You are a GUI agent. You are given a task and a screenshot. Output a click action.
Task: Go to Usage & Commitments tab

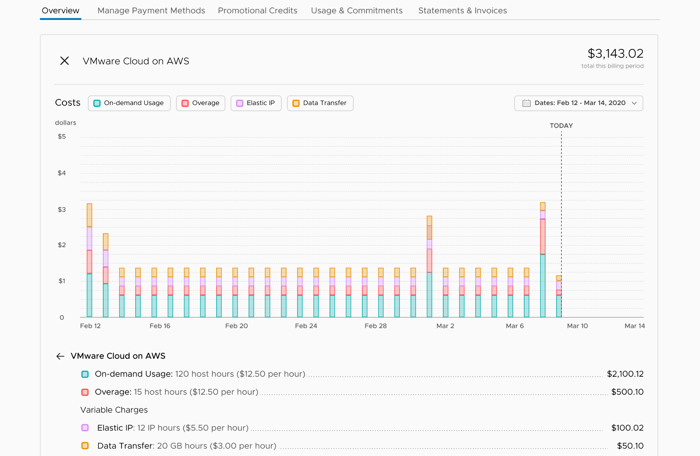pyautogui.click(x=357, y=11)
